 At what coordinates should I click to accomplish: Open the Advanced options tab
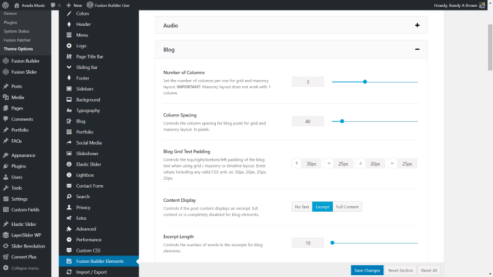pos(99,229)
